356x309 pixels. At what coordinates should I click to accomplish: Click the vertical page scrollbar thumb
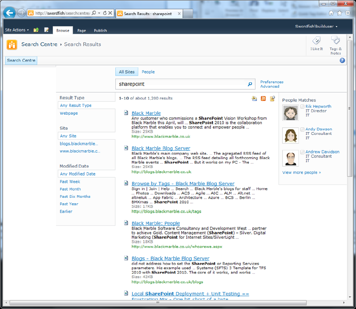tap(350, 109)
